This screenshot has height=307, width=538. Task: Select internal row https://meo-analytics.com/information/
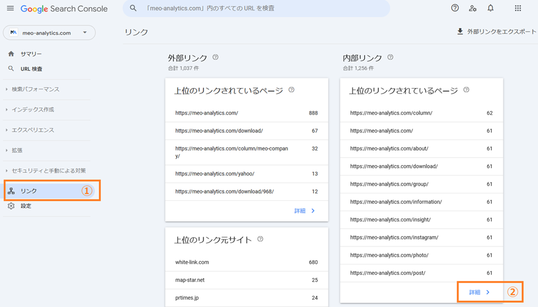[x=421, y=202]
